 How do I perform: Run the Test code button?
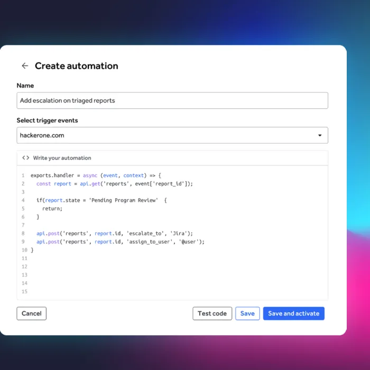pos(212,313)
